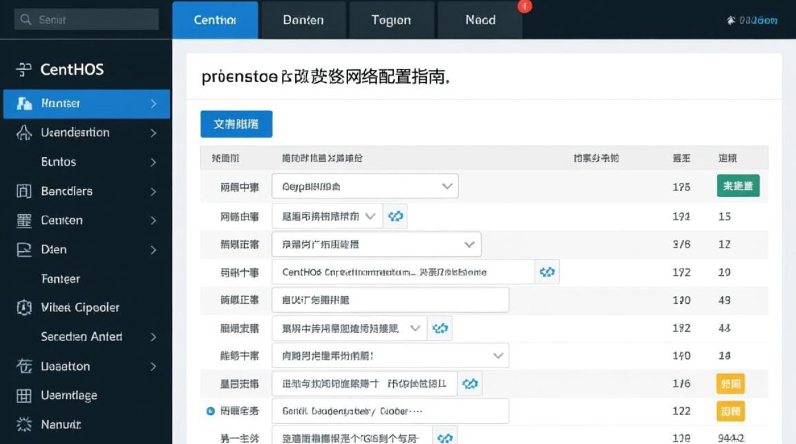
Task: Open the dropdown in the 15 row
Action: click(328, 216)
